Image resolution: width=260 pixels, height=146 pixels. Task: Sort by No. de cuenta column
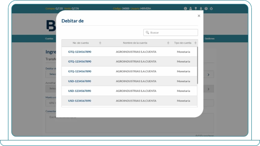pos(100,43)
